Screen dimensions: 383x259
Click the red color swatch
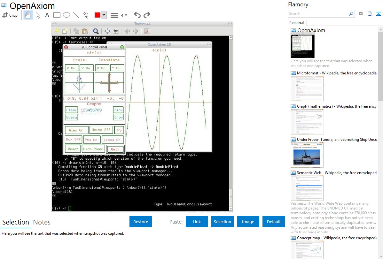click(x=98, y=15)
